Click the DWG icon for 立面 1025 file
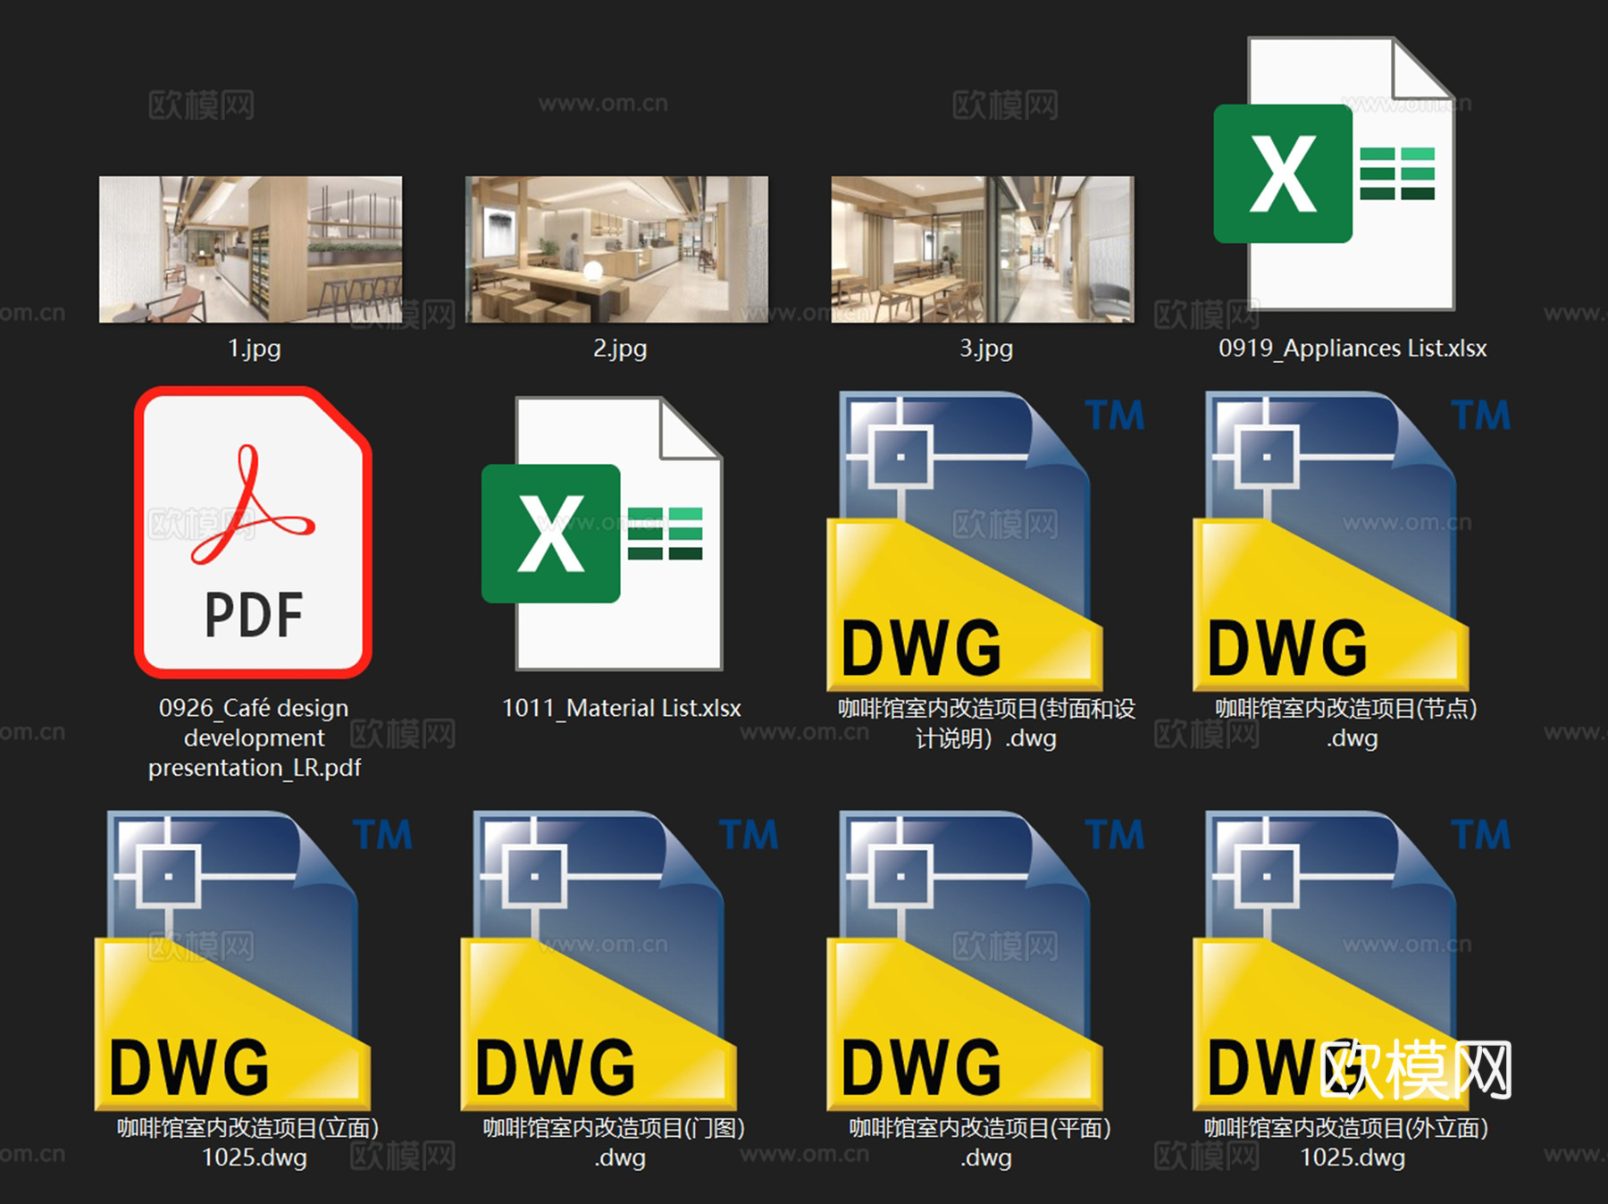The height and width of the screenshot is (1204, 1608). pos(232,961)
